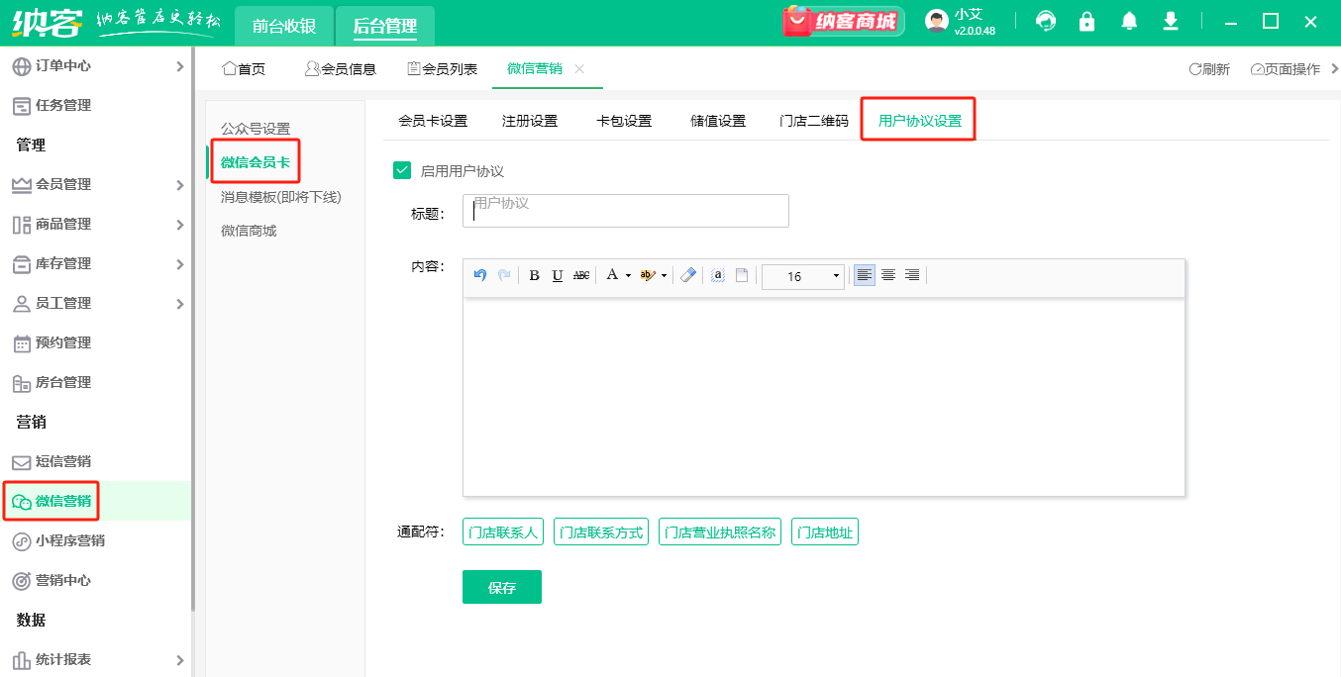This screenshot has height=677, width=1341.
Task: Apply bold formatting in the editor
Action: coord(535,275)
